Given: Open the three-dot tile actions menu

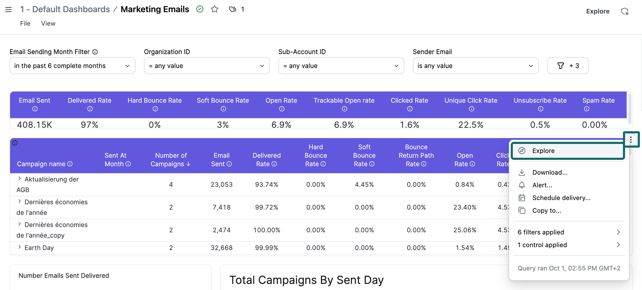Looking at the screenshot, I should [631, 139].
